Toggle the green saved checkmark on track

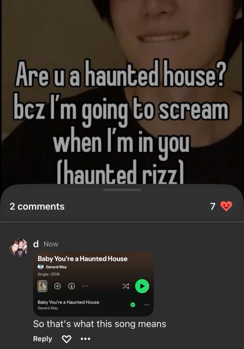click(x=133, y=305)
